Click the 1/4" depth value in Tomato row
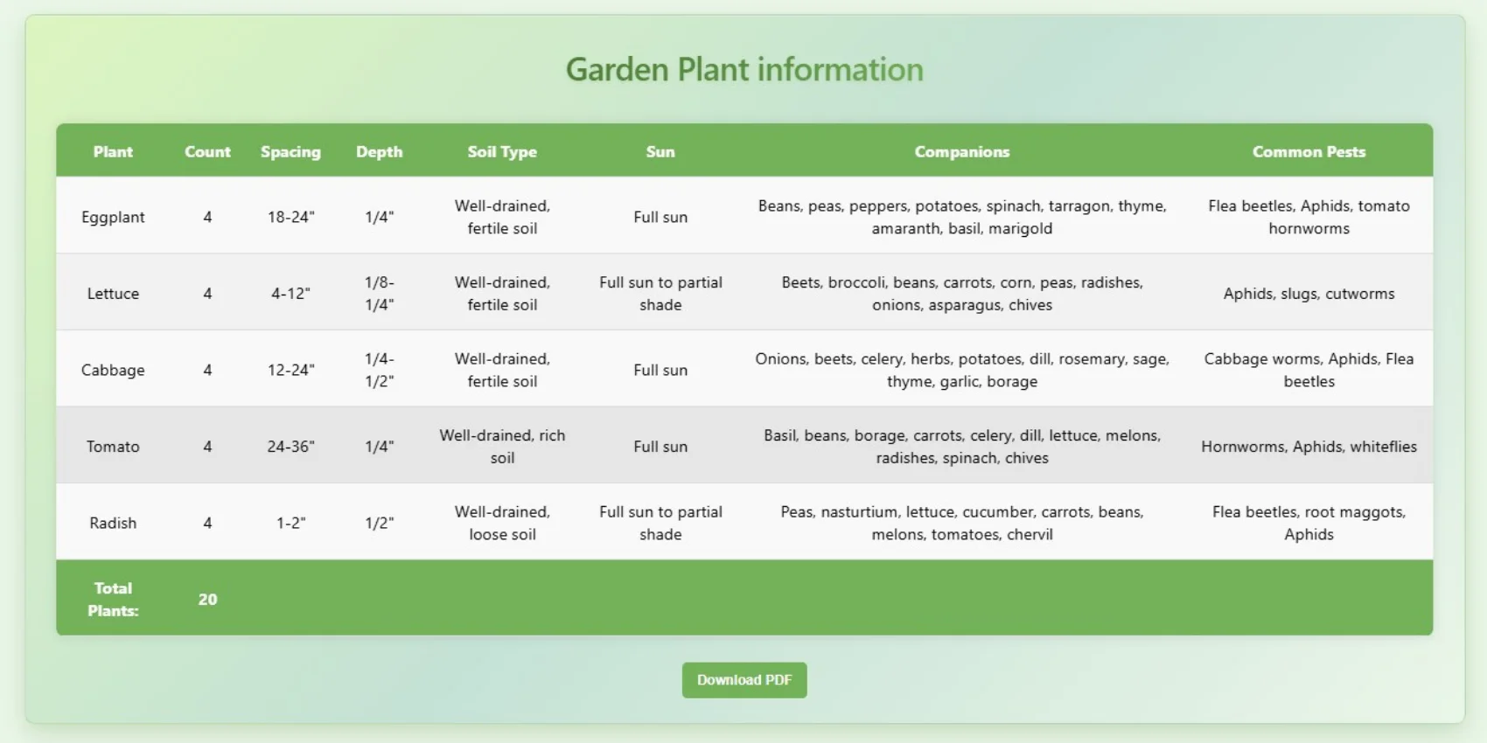This screenshot has width=1487, height=743. pos(379,447)
